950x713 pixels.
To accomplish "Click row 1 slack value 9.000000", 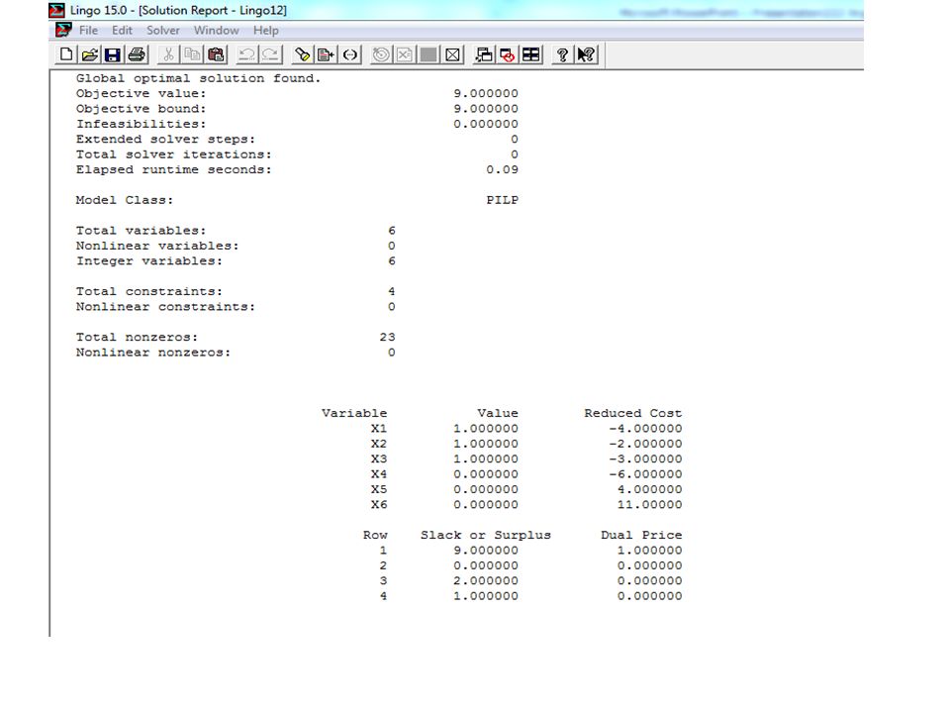I will tap(485, 551).
